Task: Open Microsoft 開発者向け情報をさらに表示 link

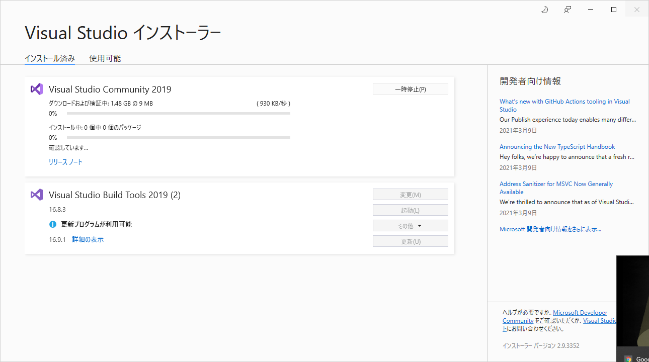Action: click(550, 229)
